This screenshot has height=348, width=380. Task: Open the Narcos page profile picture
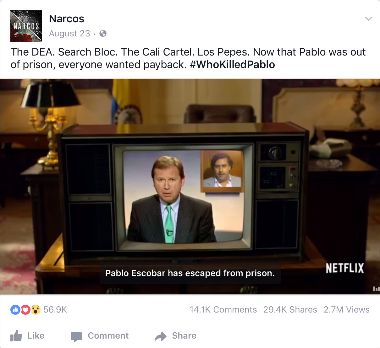click(x=26, y=26)
